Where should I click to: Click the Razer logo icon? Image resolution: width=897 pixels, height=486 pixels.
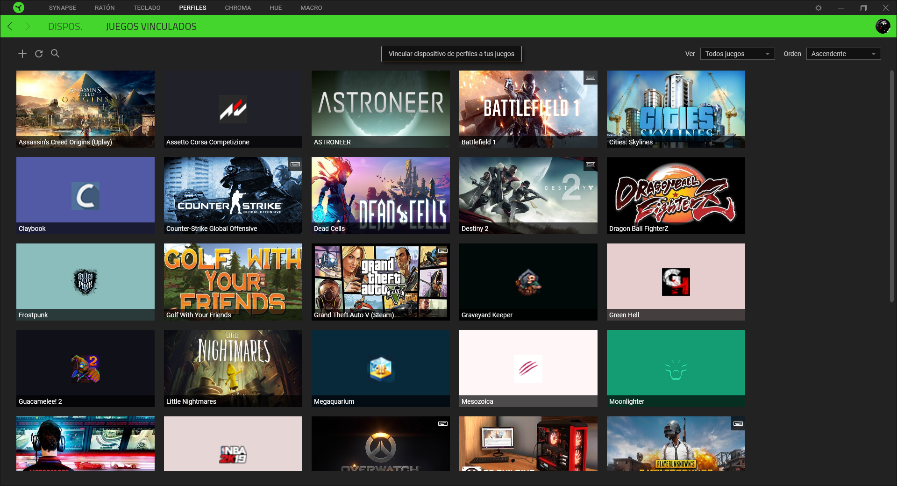coord(19,7)
